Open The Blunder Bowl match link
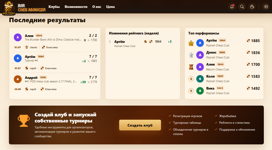Viewport: 272px width, 150px height. (53, 40)
